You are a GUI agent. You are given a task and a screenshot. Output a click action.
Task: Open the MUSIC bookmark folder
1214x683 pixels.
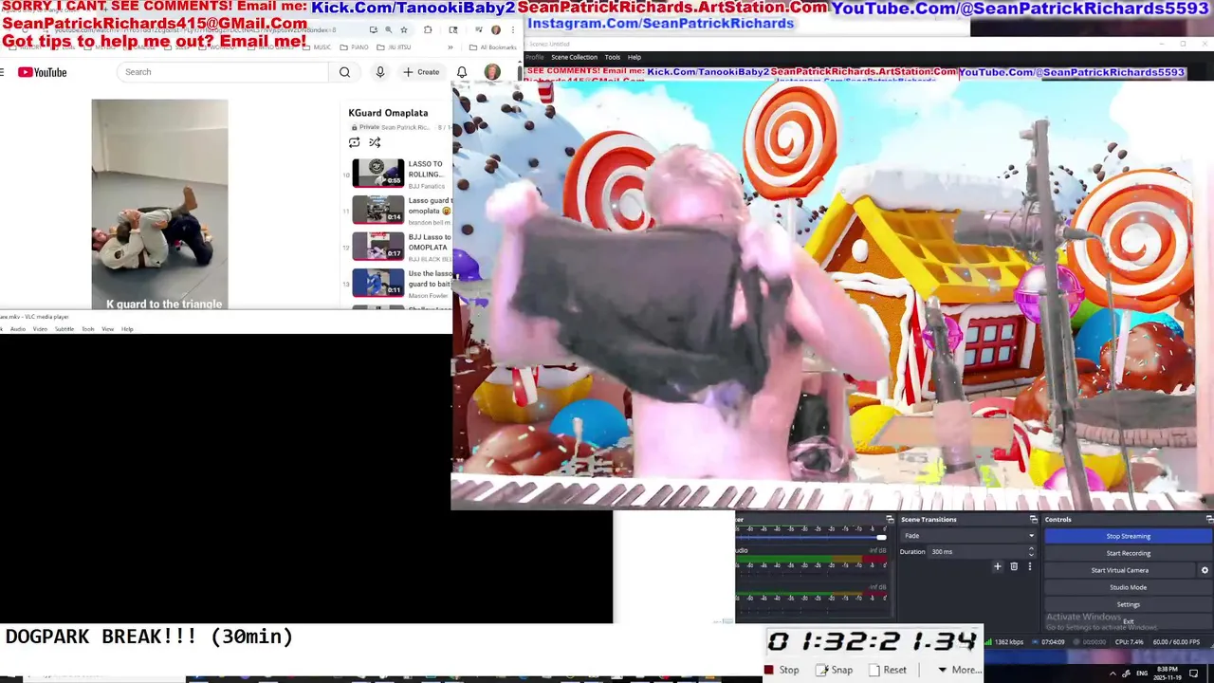pos(318,46)
